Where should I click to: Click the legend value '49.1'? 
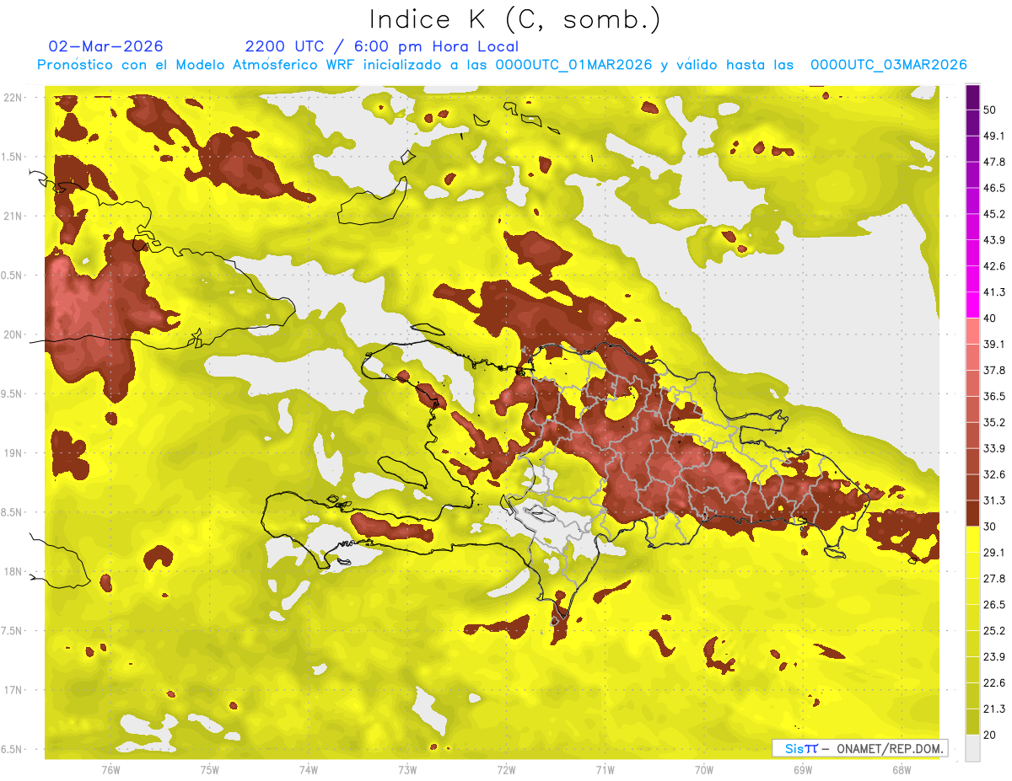[995, 136]
